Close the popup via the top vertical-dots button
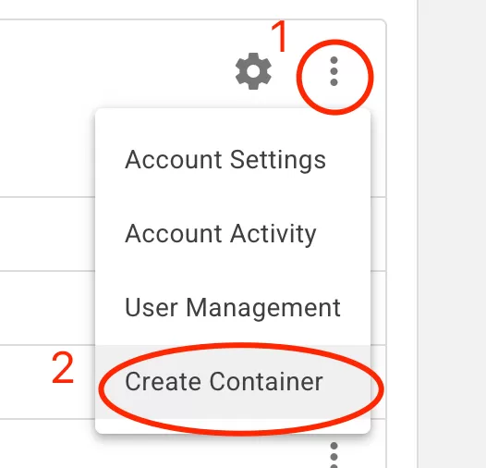 [x=334, y=71]
